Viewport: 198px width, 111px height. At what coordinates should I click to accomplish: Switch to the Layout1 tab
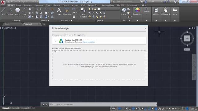click(x=16, y=108)
